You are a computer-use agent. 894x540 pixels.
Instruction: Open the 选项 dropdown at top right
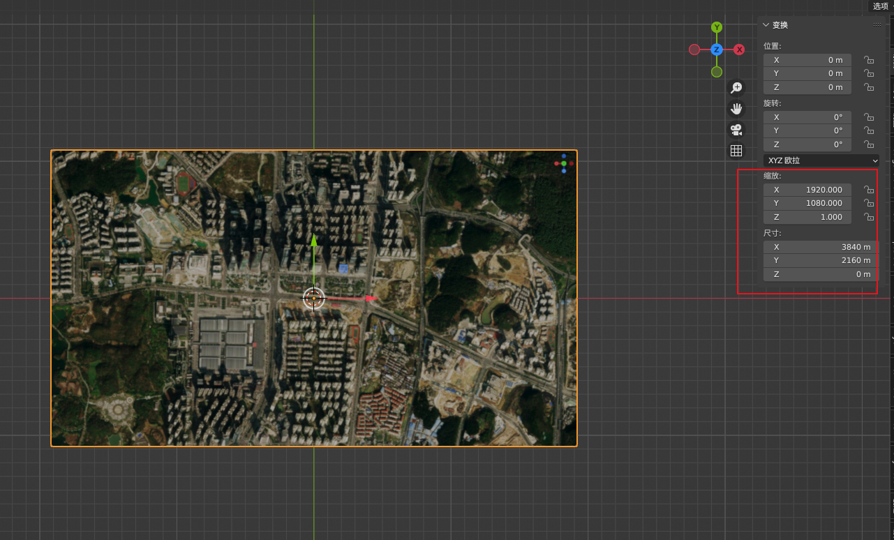[x=882, y=6]
